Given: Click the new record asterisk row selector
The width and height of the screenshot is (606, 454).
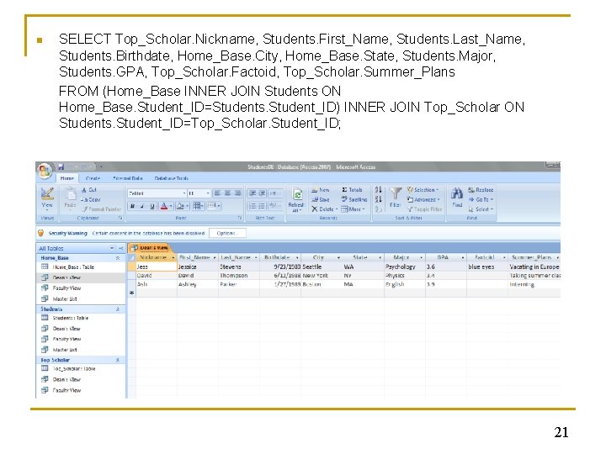Looking at the screenshot, I should point(132,293).
